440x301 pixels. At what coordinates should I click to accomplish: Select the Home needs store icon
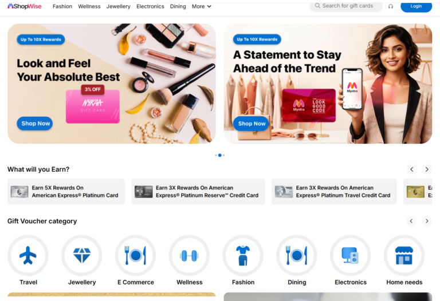click(404, 255)
